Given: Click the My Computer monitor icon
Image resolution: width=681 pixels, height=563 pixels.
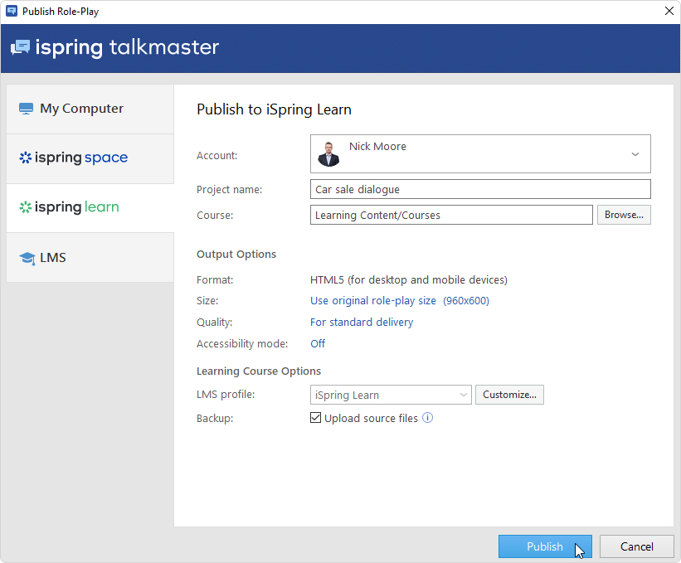Looking at the screenshot, I should click(26, 109).
